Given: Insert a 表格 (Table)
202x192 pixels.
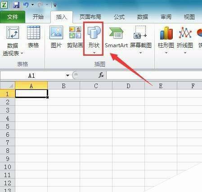Looking at the screenshot, I should (x=33, y=37).
